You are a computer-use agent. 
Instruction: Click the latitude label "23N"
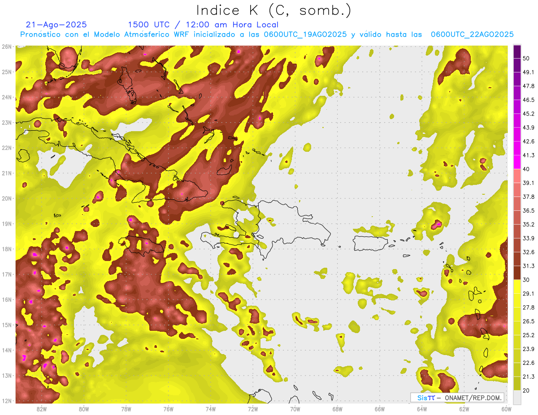point(6,122)
